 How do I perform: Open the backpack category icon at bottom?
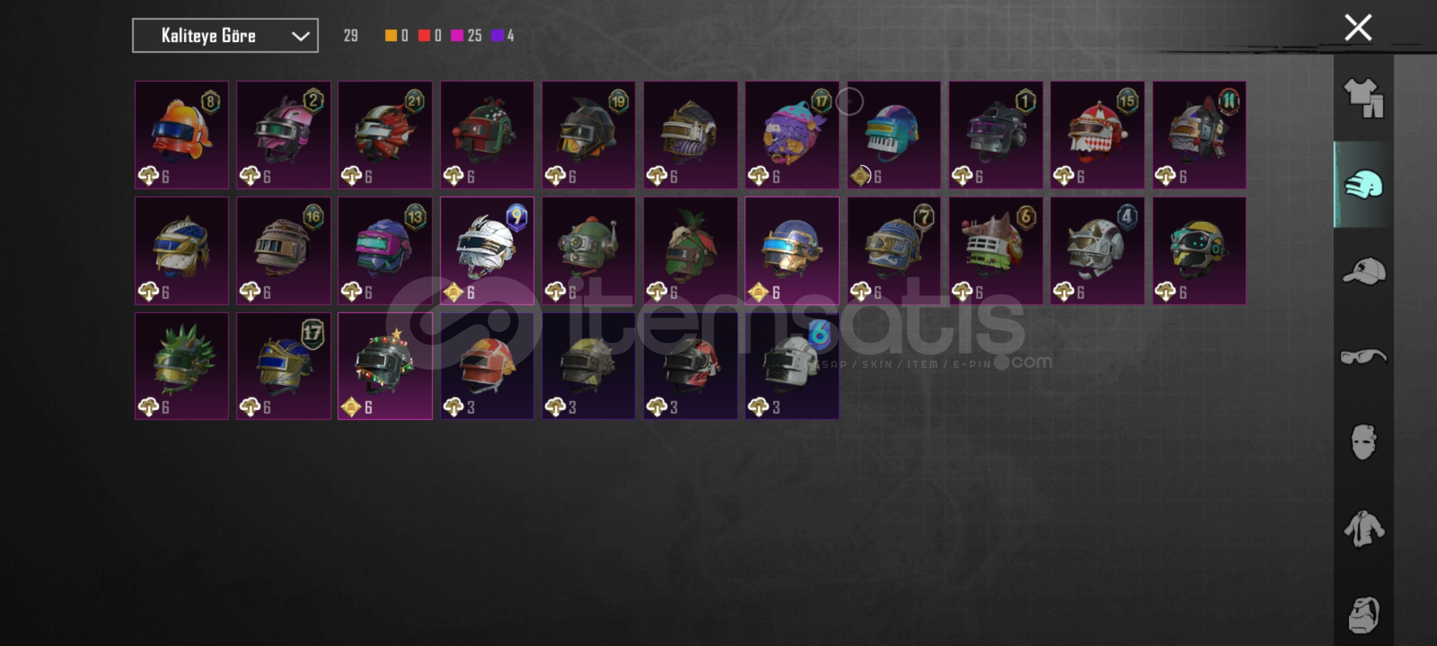tap(1363, 614)
